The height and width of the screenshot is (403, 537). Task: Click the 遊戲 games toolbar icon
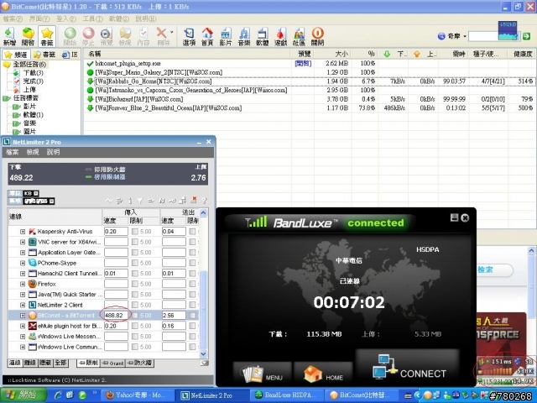point(281,36)
